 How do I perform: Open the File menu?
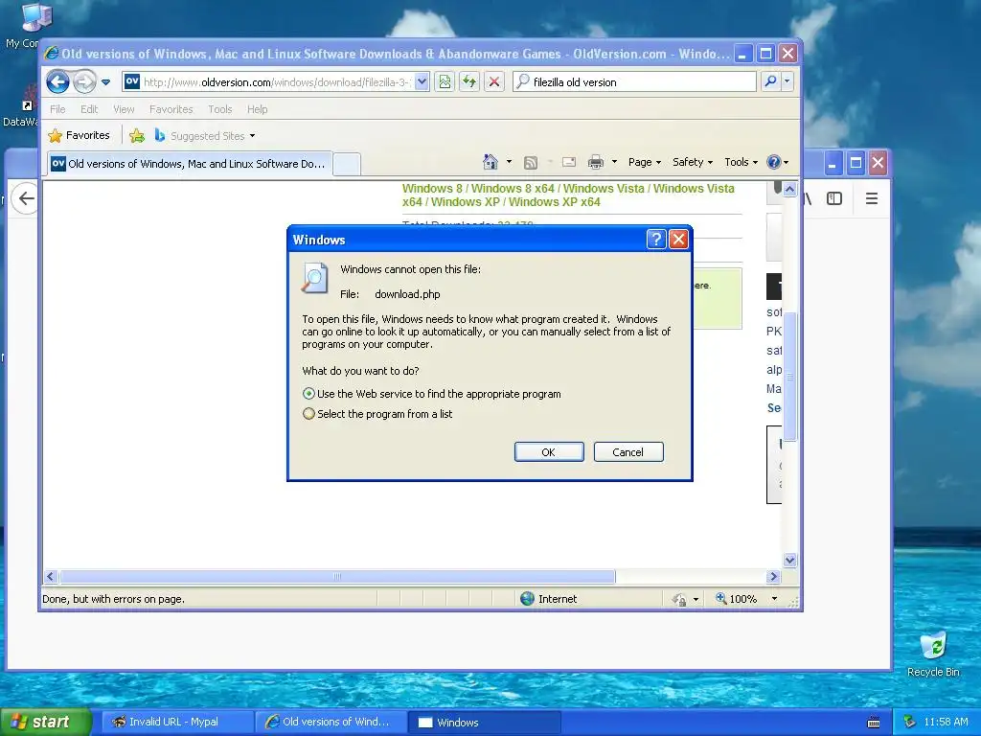coord(57,109)
